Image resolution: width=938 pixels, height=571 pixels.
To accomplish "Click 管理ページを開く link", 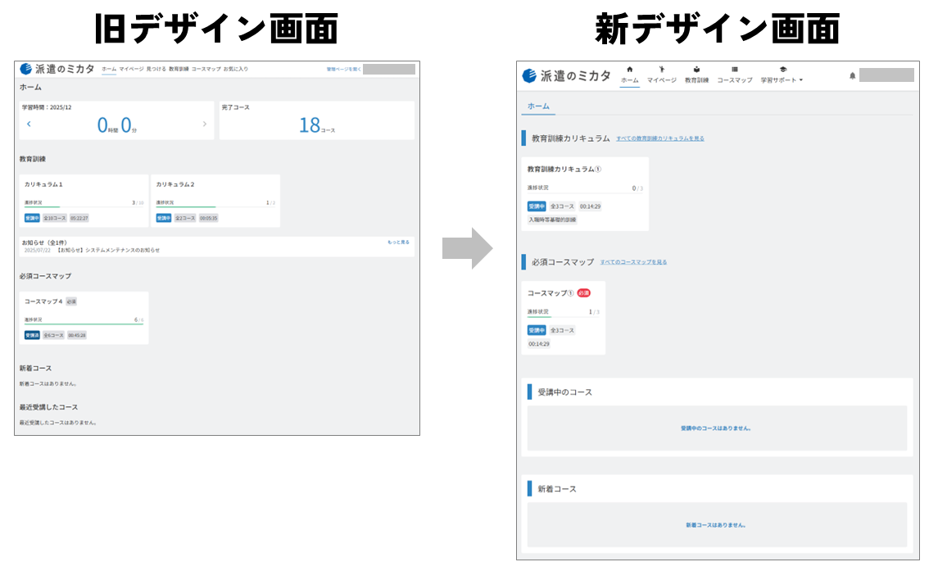I will click(343, 70).
